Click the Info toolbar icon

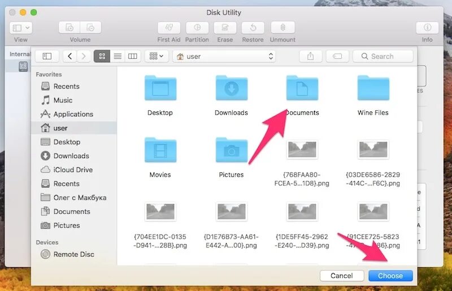click(427, 28)
